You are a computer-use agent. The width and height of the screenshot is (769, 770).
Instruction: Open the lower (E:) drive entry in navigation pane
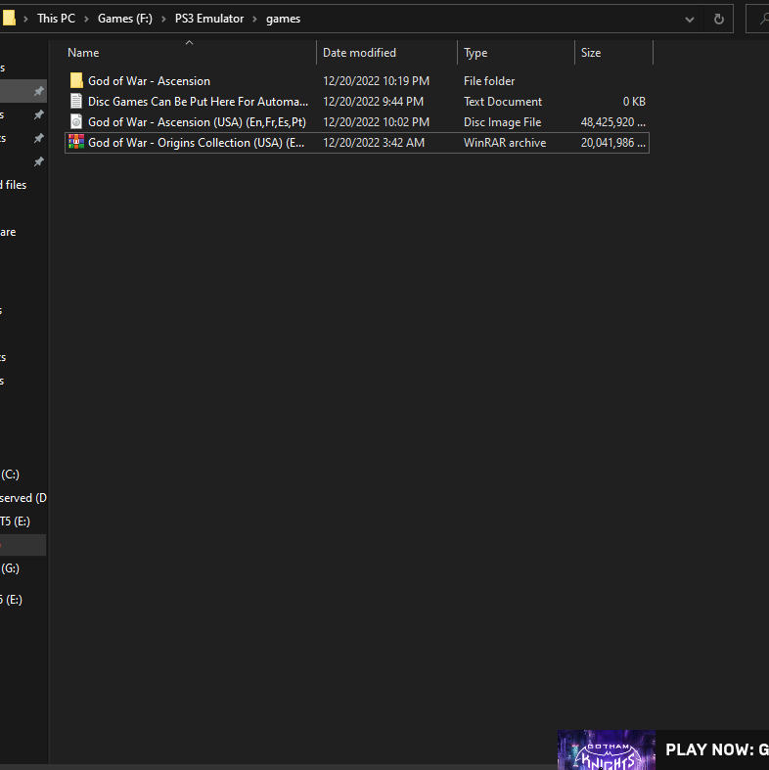pos(11,600)
